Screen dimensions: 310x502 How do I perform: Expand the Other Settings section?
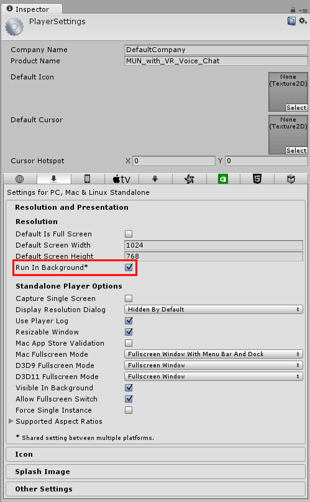point(155,489)
